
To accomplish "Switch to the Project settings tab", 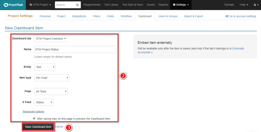I will pyautogui.click(x=61, y=16).
